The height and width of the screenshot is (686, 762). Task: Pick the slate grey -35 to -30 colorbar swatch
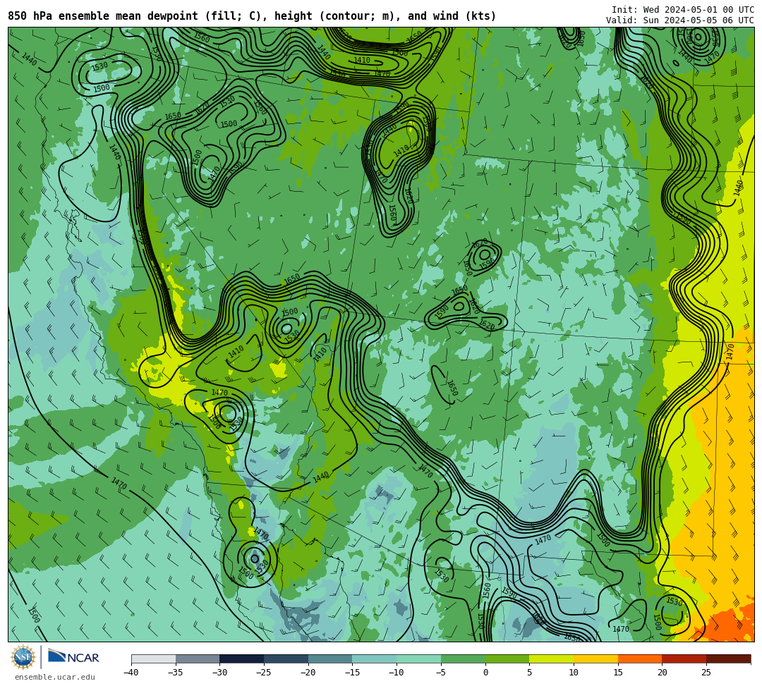(198, 659)
